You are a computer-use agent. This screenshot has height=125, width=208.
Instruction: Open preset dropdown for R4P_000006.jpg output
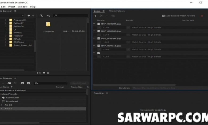click(x=128, y=35)
